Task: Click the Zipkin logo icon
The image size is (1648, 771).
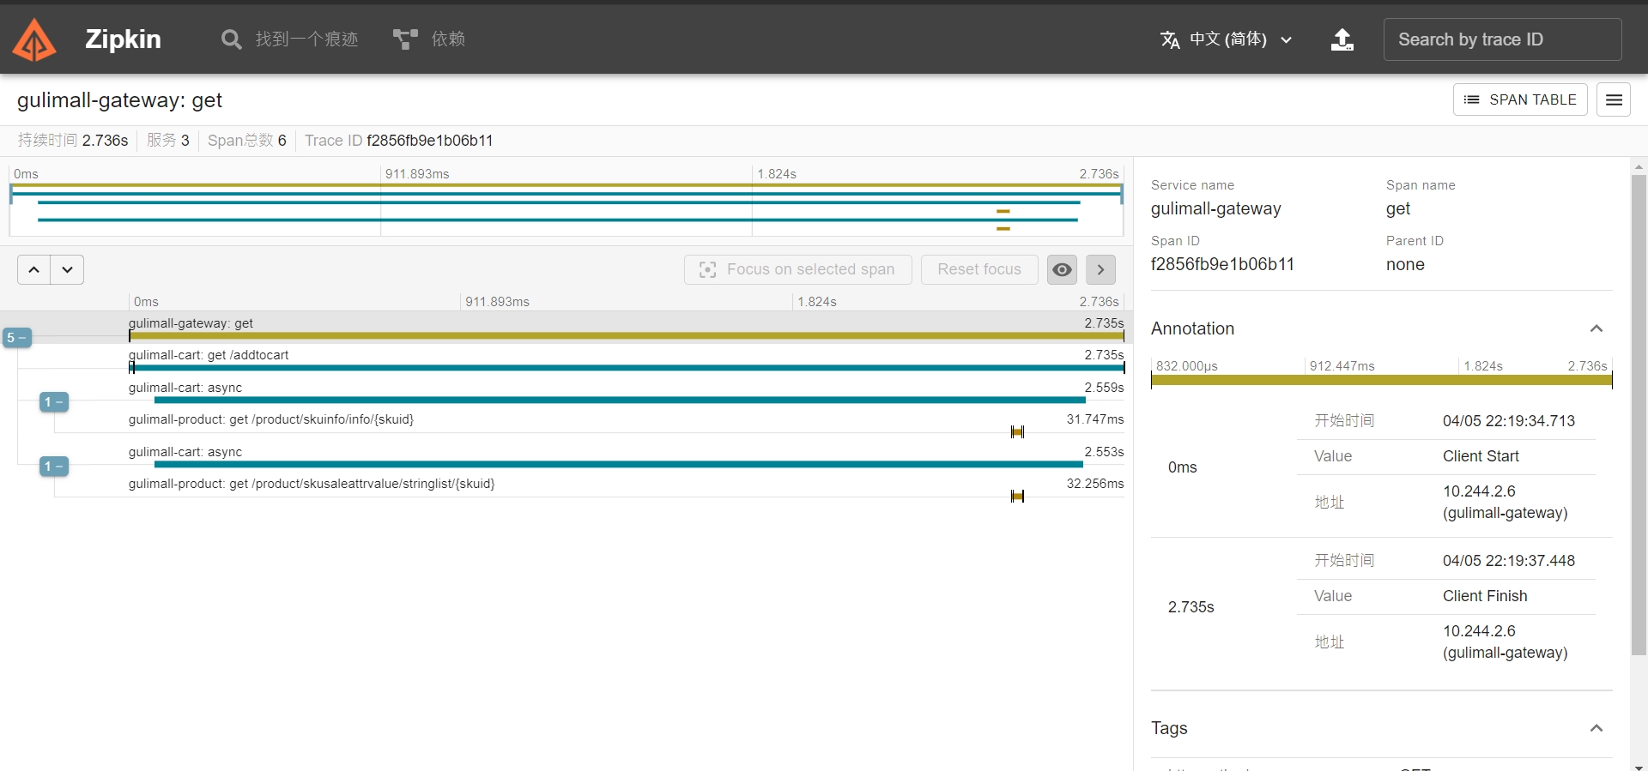Action: click(x=35, y=39)
